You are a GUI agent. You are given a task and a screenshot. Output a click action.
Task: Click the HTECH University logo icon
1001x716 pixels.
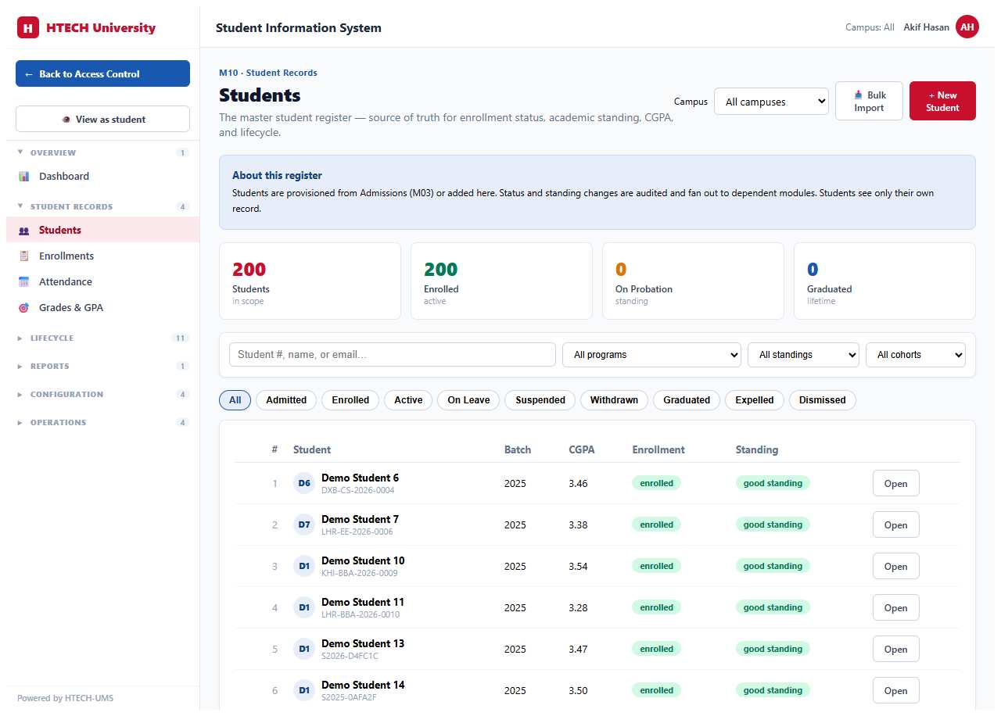tap(27, 28)
